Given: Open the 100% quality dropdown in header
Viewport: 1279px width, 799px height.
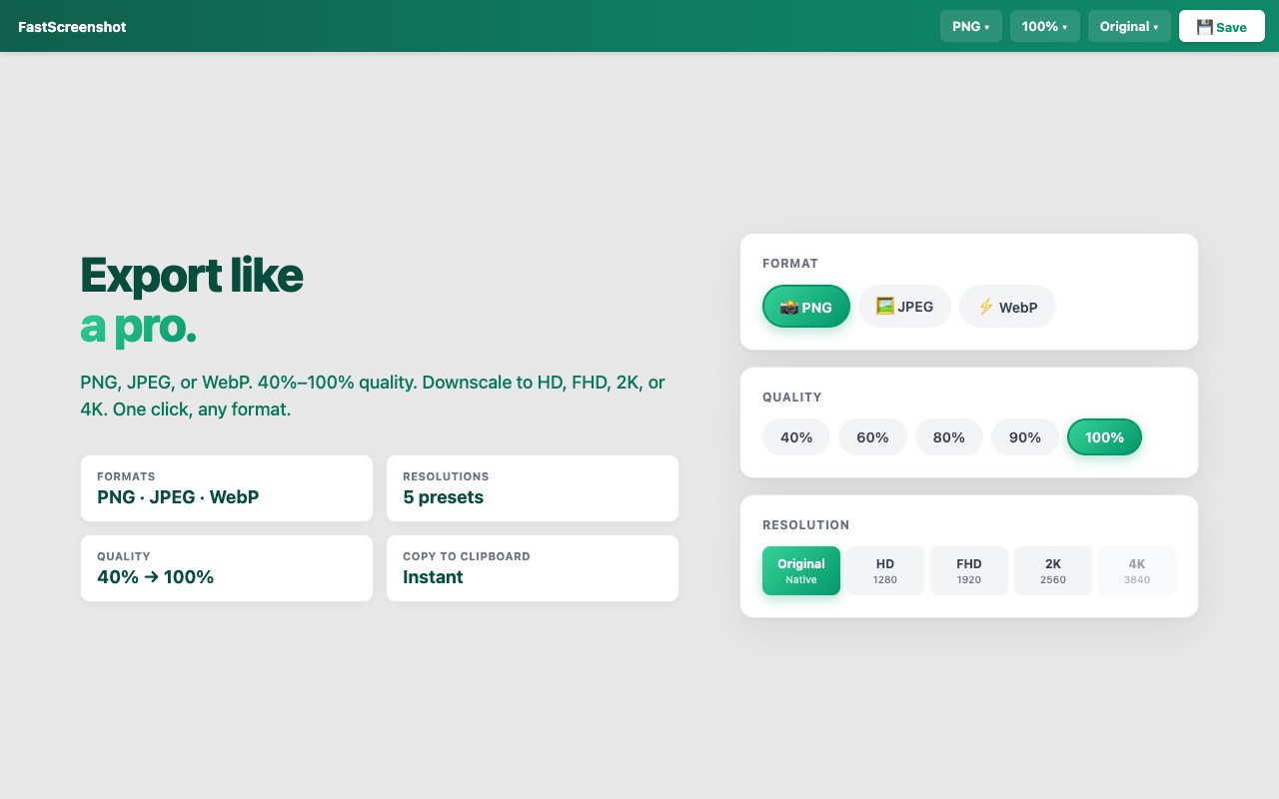Looking at the screenshot, I should (x=1045, y=26).
